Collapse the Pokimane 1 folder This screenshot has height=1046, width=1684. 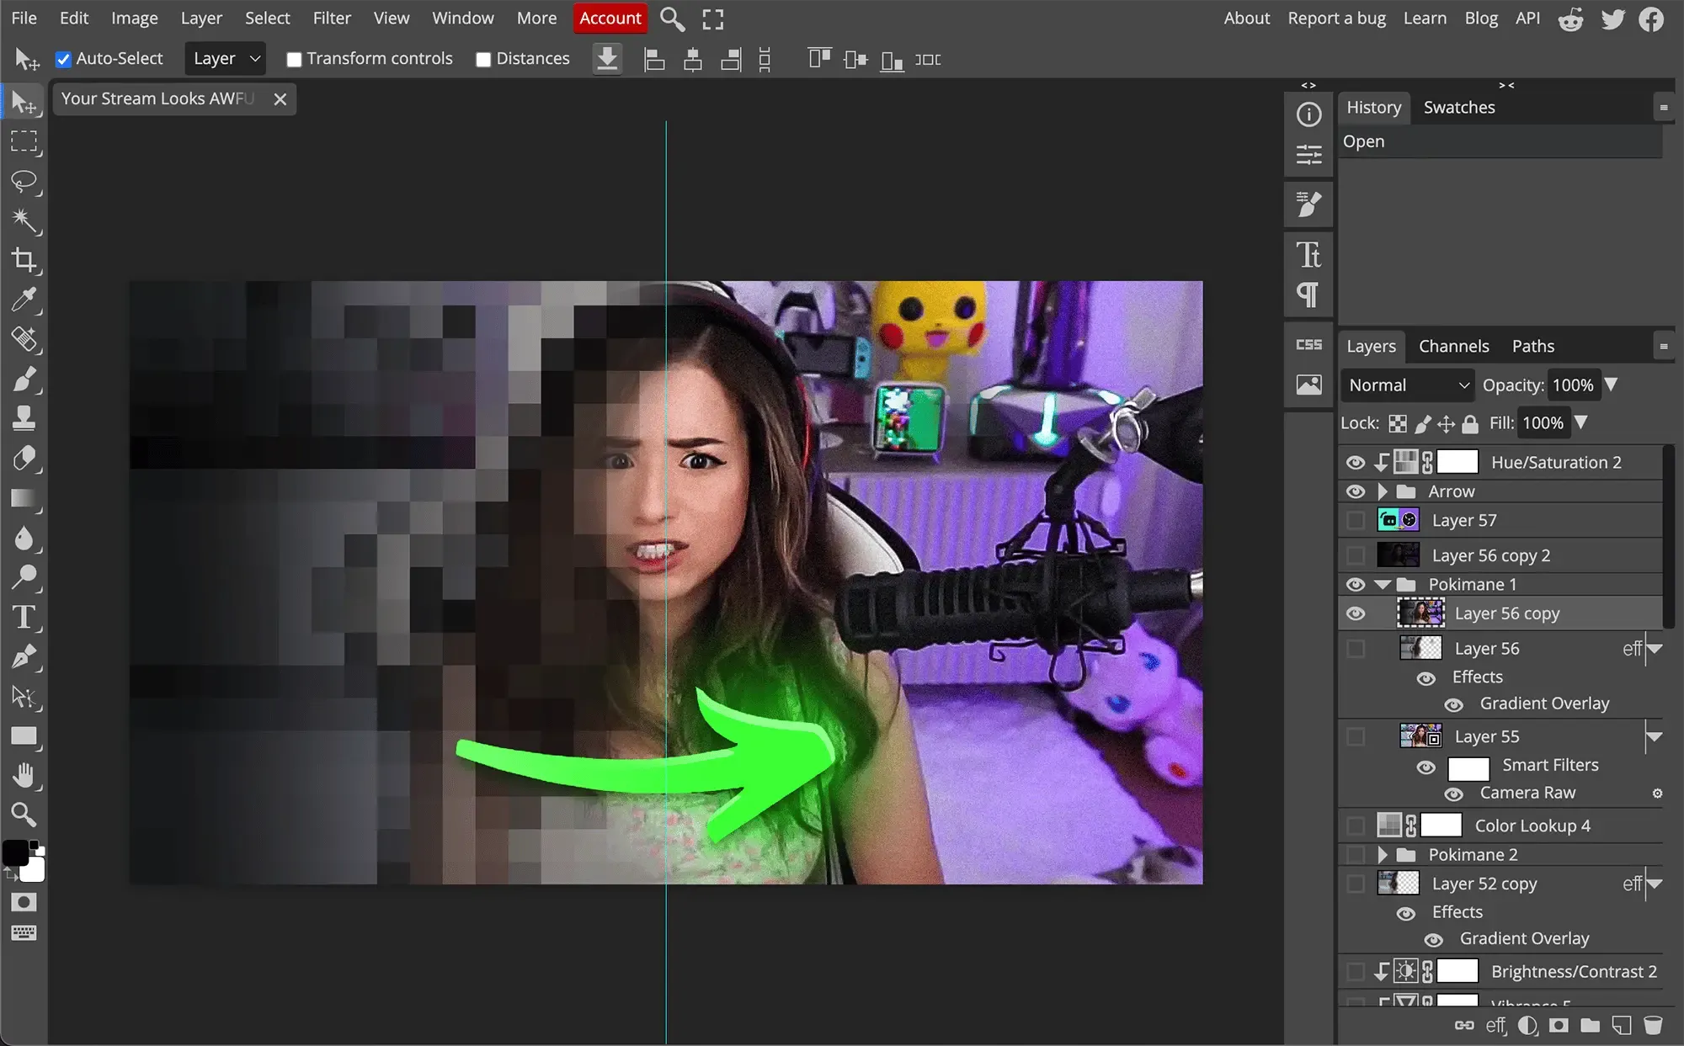tap(1382, 584)
